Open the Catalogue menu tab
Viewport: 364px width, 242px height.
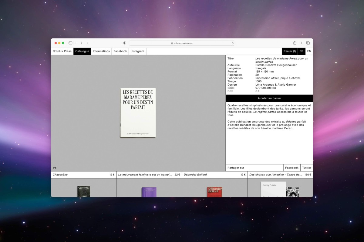(82, 51)
